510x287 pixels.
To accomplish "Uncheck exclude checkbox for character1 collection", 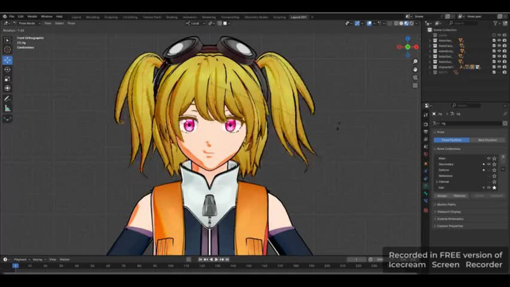I will (x=494, y=67).
